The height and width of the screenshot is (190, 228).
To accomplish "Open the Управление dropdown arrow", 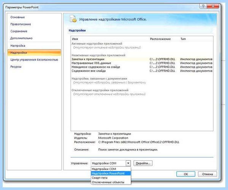I will pyautogui.click(x=128, y=163).
